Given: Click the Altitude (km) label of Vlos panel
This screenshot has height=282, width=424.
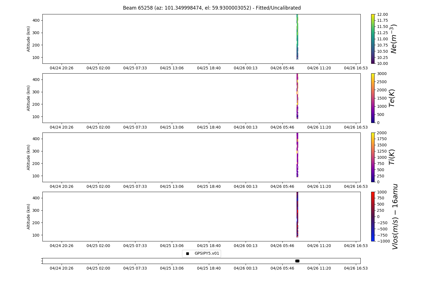Looking at the screenshot, I should tap(28, 217).
